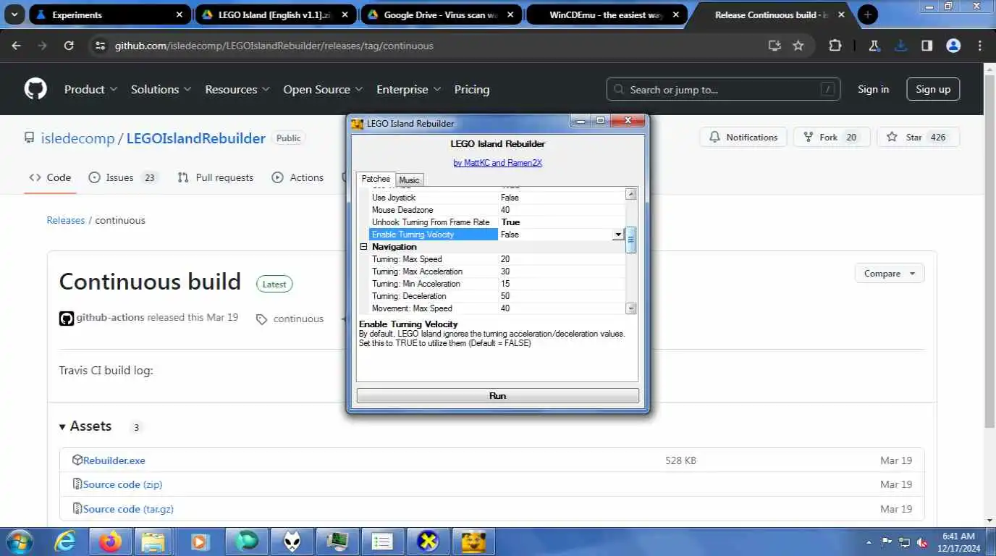Click the Notifications button
This screenshot has width=996, height=556.
tap(743, 137)
